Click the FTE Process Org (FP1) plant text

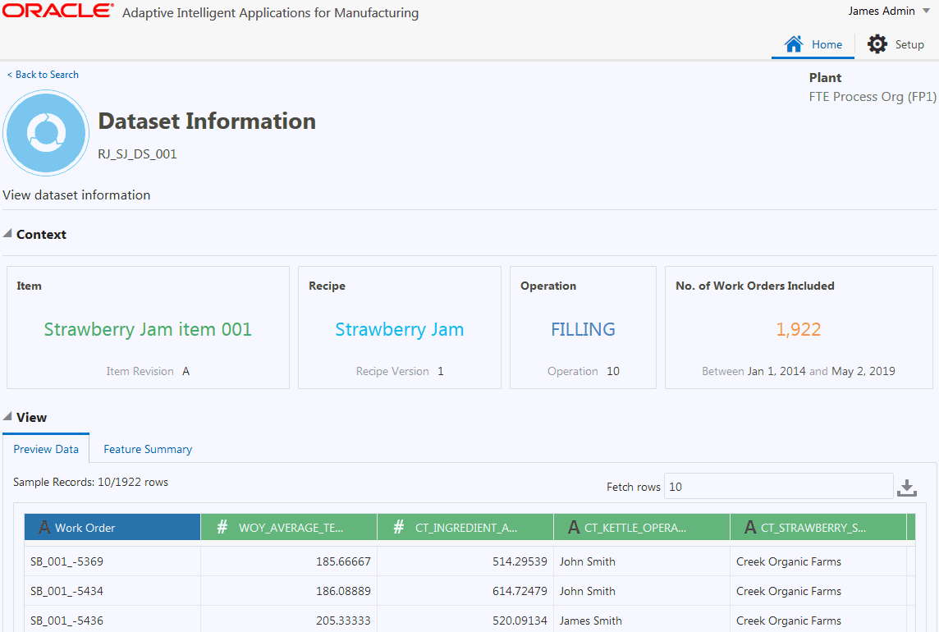(x=873, y=97)
